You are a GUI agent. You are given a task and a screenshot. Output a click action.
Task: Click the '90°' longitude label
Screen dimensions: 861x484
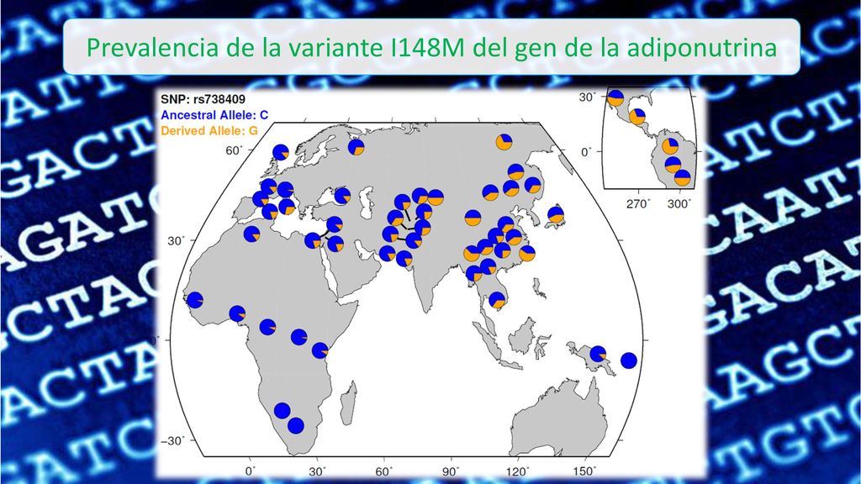pyautogui.click(x=452, y=471)
